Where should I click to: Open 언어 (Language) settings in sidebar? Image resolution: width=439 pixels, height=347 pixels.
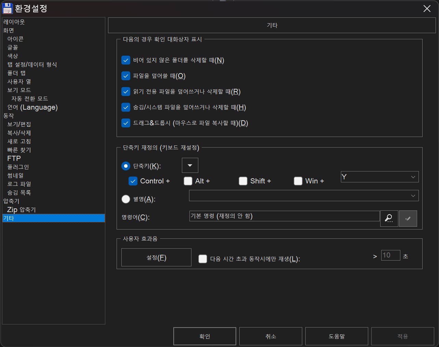(32, 107)
